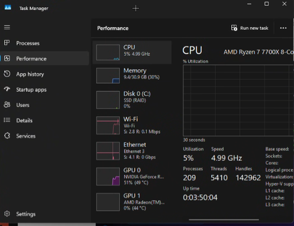Screen dimensions: 294x226
Task: Select the Ethernet throughput graph thumbnail
Action: pos(108,151)
